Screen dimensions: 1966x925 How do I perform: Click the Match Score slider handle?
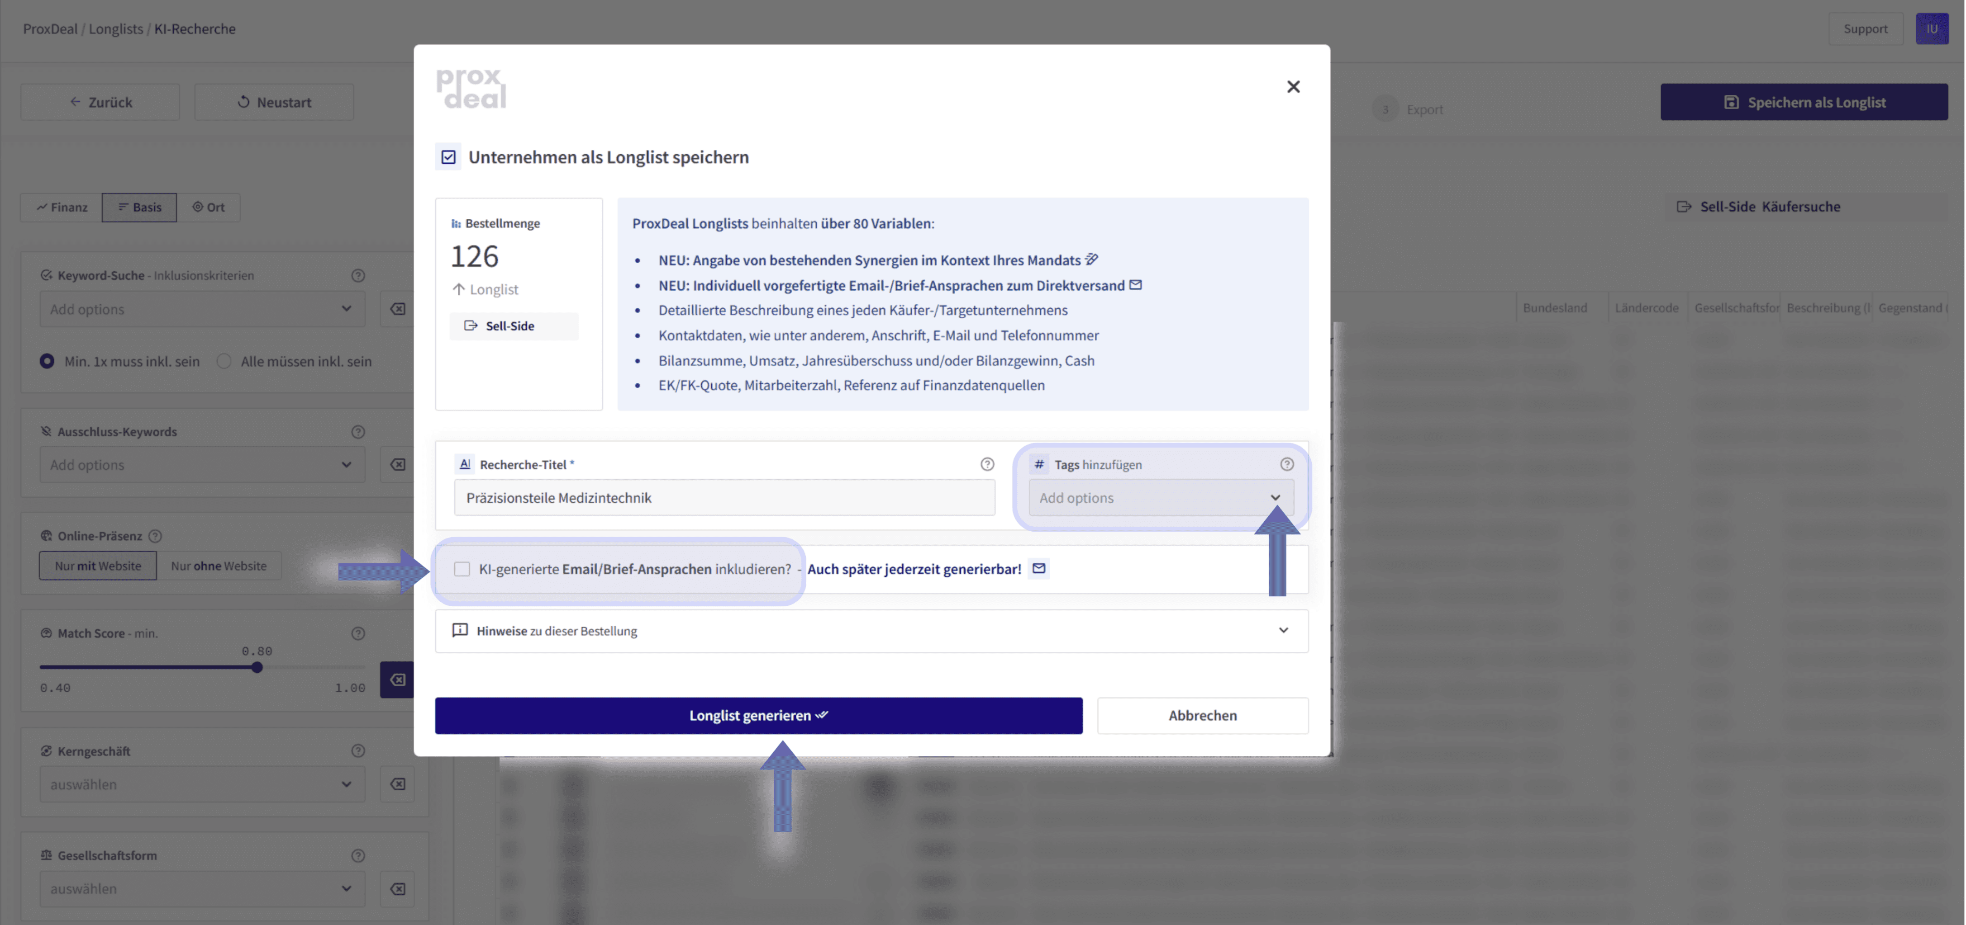click(x=257, y=667)
